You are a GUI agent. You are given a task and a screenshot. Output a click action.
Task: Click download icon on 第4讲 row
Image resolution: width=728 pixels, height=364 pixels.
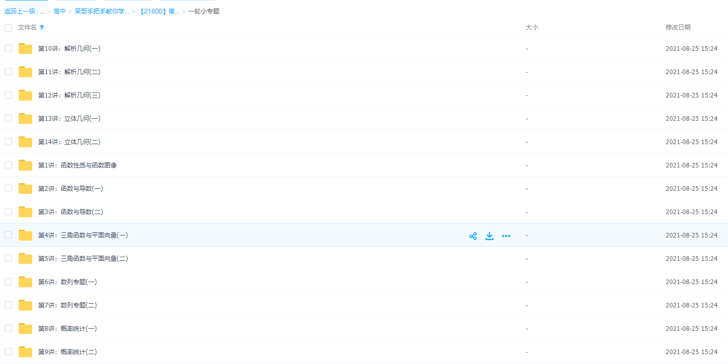coord(489,236)
